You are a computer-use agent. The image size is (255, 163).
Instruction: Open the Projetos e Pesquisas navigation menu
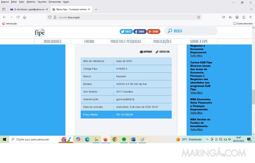tap(126, 42)
